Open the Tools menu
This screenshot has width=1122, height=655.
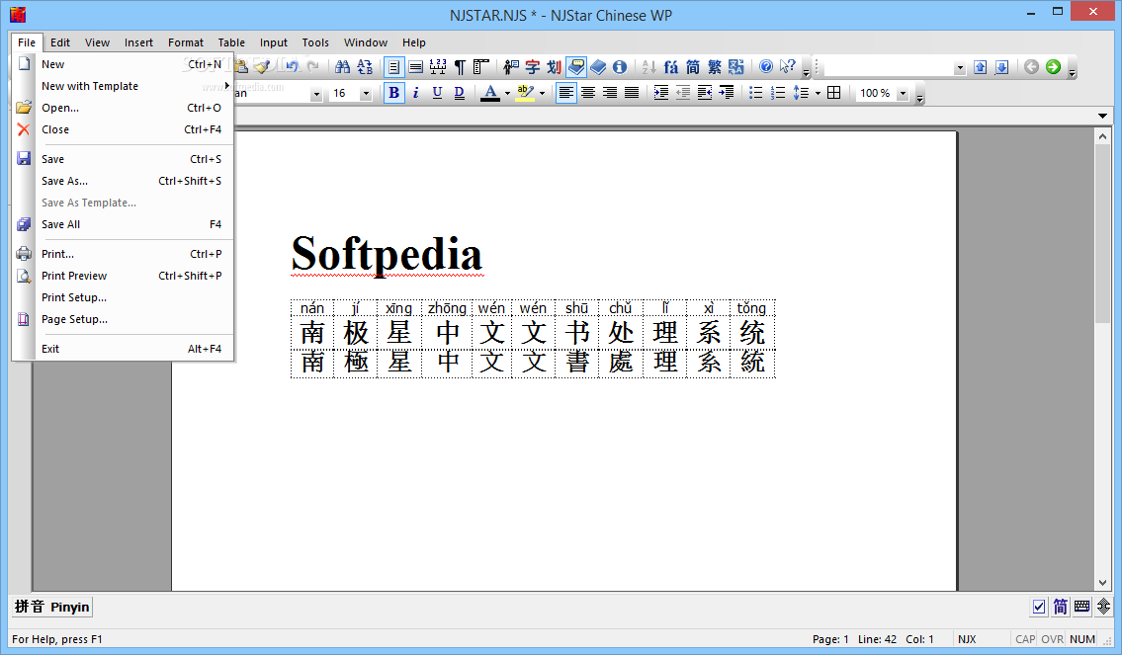pos(314,42)
